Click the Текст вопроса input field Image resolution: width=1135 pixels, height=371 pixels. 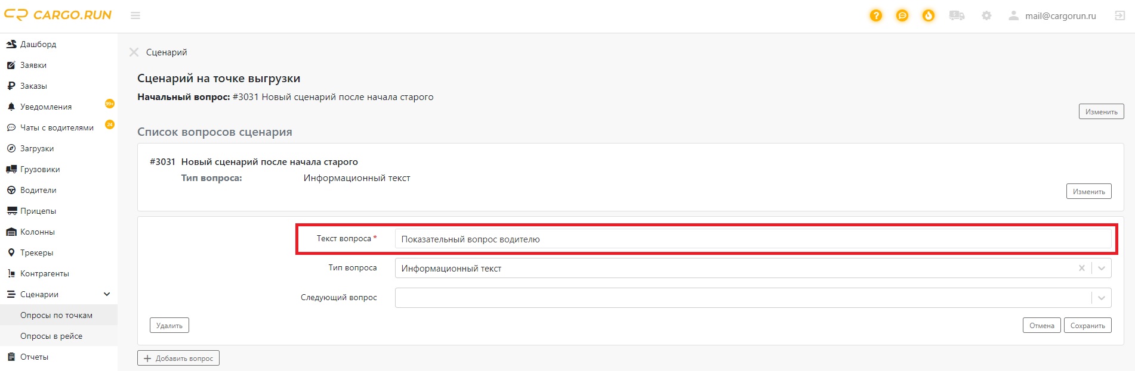click(656, 239)
